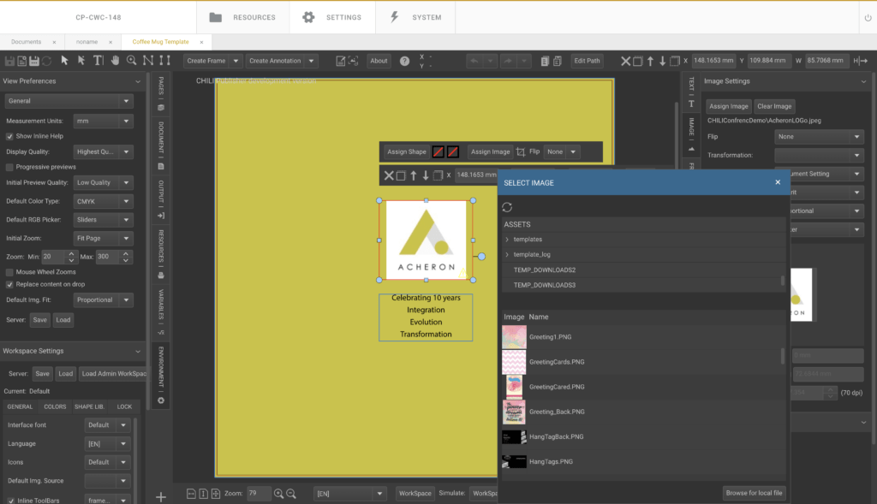The height and width of the screenshot is (504, 877).
Task: Select the Text tool in toolbar
Action: [x=98, y=61]
